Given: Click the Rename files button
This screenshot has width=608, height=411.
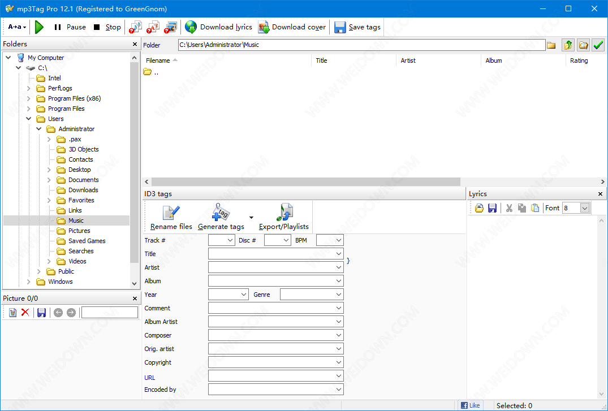Looking at the screenshot, I should pyautogui.click(x=171, y=218).
